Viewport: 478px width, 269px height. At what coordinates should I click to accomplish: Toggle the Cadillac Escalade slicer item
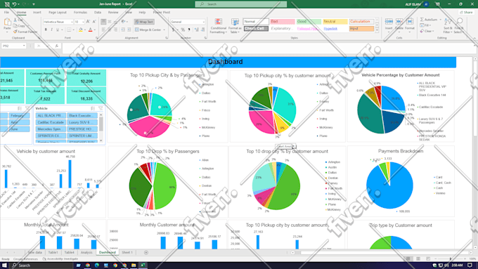[x=51, y=122]
